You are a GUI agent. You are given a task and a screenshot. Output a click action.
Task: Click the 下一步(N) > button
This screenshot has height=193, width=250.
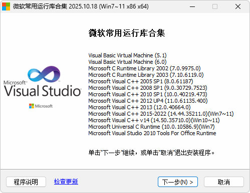(178, 182)
